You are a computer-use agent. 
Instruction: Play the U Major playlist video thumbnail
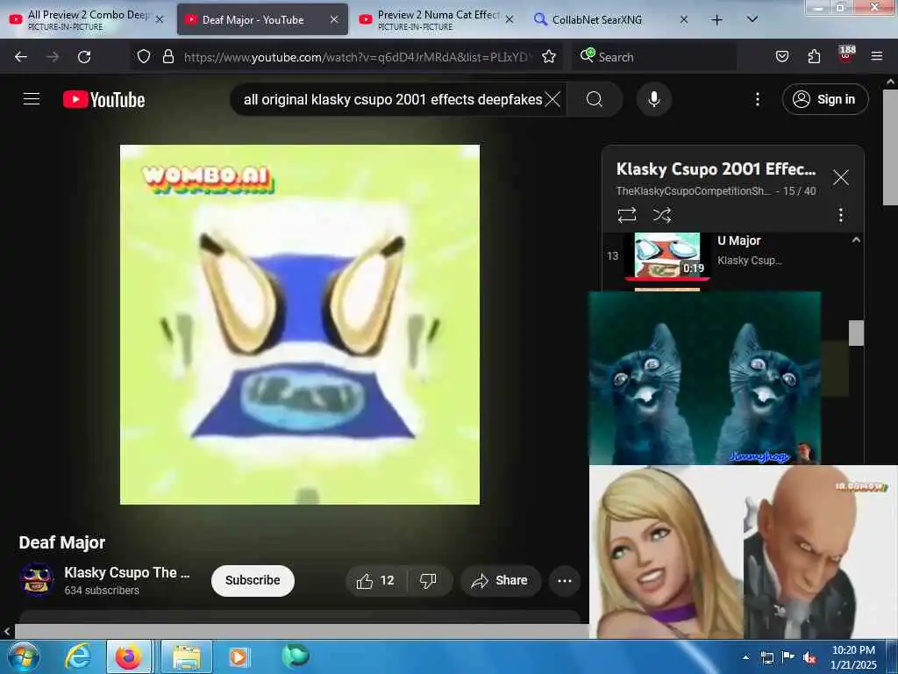pyautogui.click(x=667, y=255)
